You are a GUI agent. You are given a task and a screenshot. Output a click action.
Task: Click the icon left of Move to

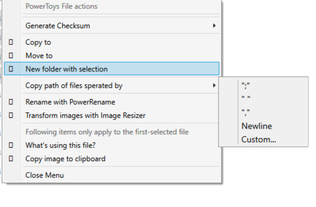(x=11, y=56)
